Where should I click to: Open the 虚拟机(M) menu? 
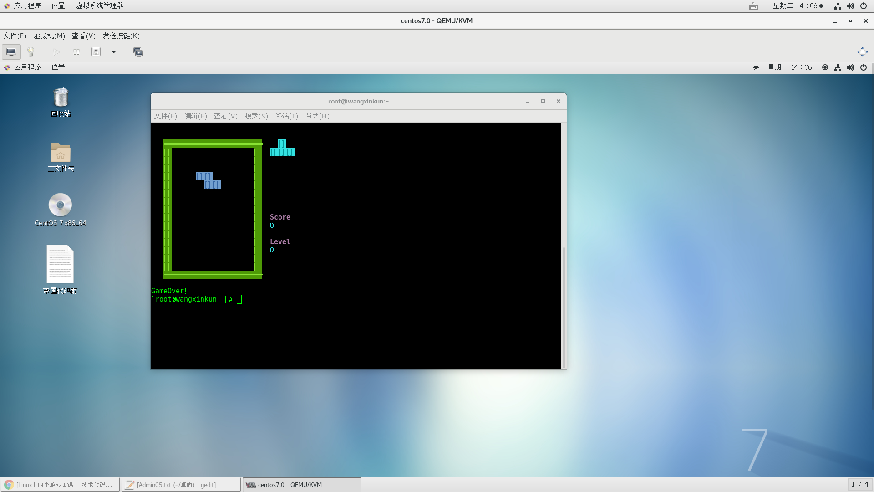click(x=49, y=36)
